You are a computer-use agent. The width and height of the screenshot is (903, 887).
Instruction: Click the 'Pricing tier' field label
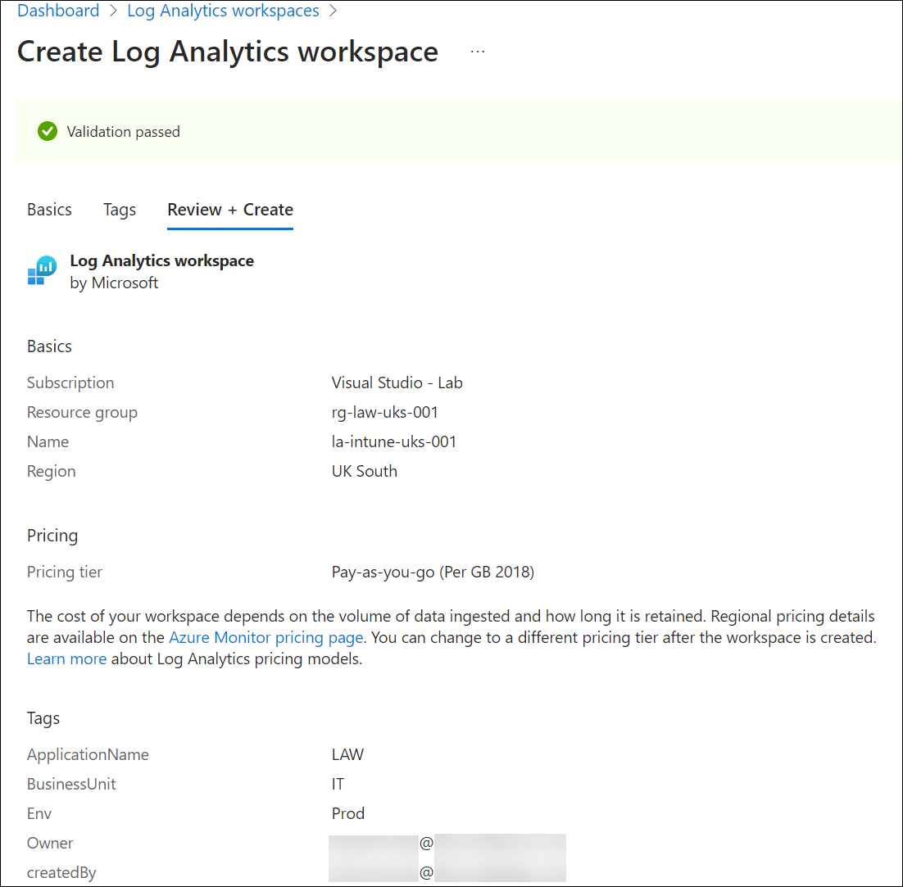[x=65, y=572]
